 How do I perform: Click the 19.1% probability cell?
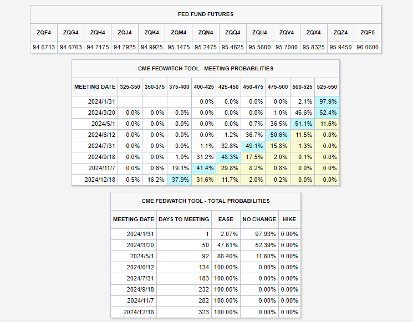(x=179, y=168)
